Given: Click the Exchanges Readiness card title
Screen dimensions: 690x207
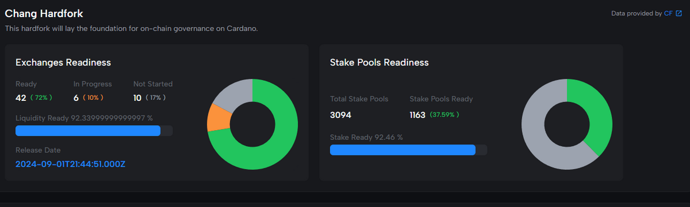Looking at the screenshot, I should click(x=63, y=62).
